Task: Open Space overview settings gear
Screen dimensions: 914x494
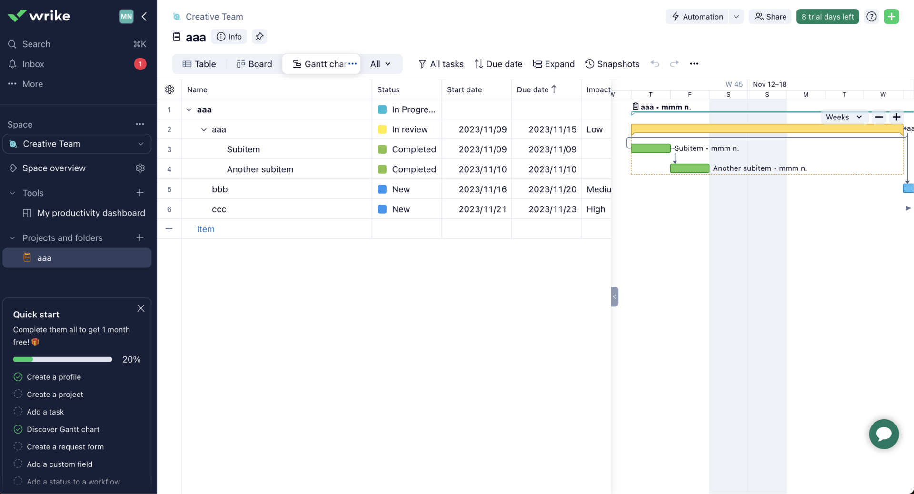Action: [x=140, y=168]
